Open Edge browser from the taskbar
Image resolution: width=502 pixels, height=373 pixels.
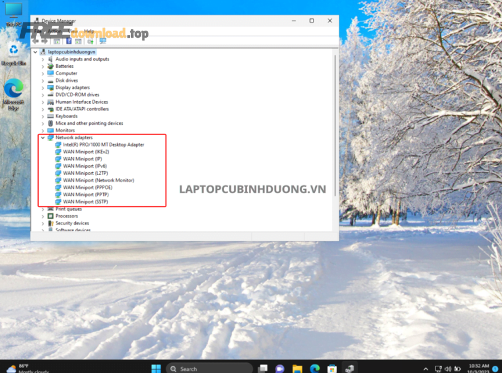tap(315, 369)
